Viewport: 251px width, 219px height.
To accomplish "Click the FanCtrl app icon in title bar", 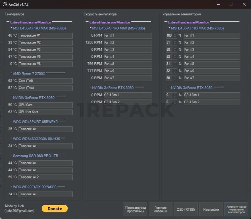I will point(5,4).
